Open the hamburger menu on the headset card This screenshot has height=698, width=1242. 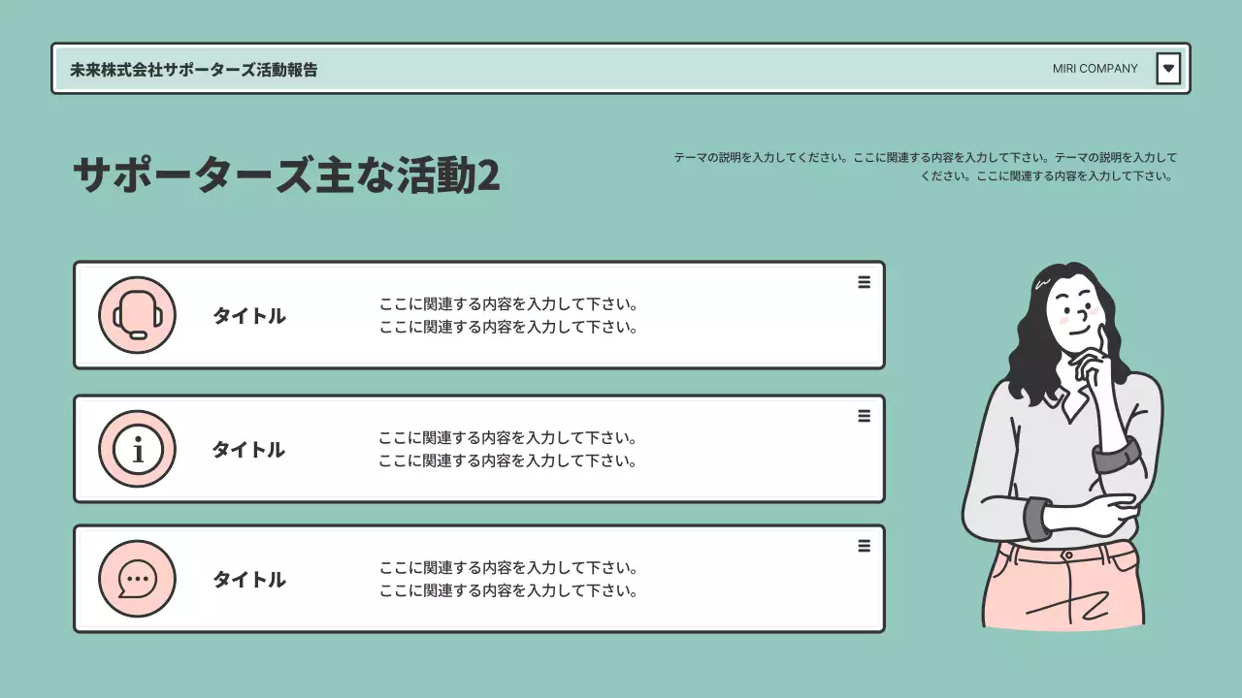pyautogui.click(x=864, y=282)
